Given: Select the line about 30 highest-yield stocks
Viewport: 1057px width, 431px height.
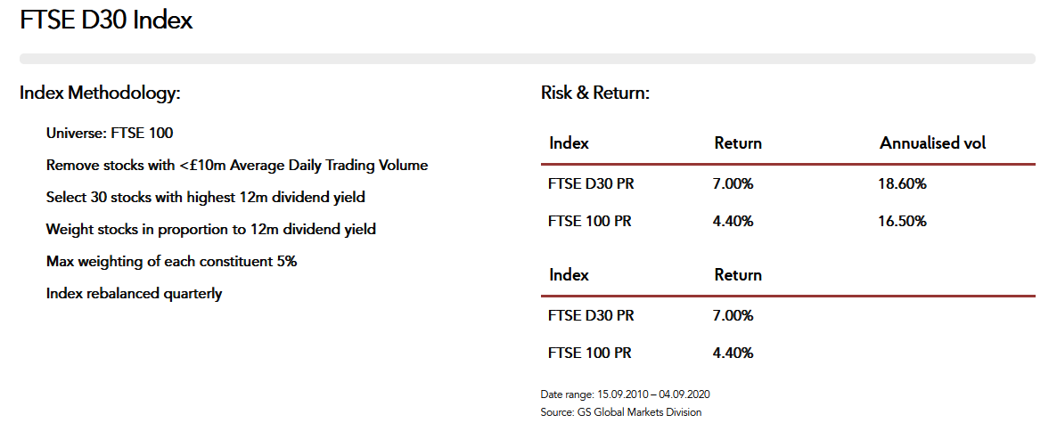Looking at the screenshot, I should (206, 198).
